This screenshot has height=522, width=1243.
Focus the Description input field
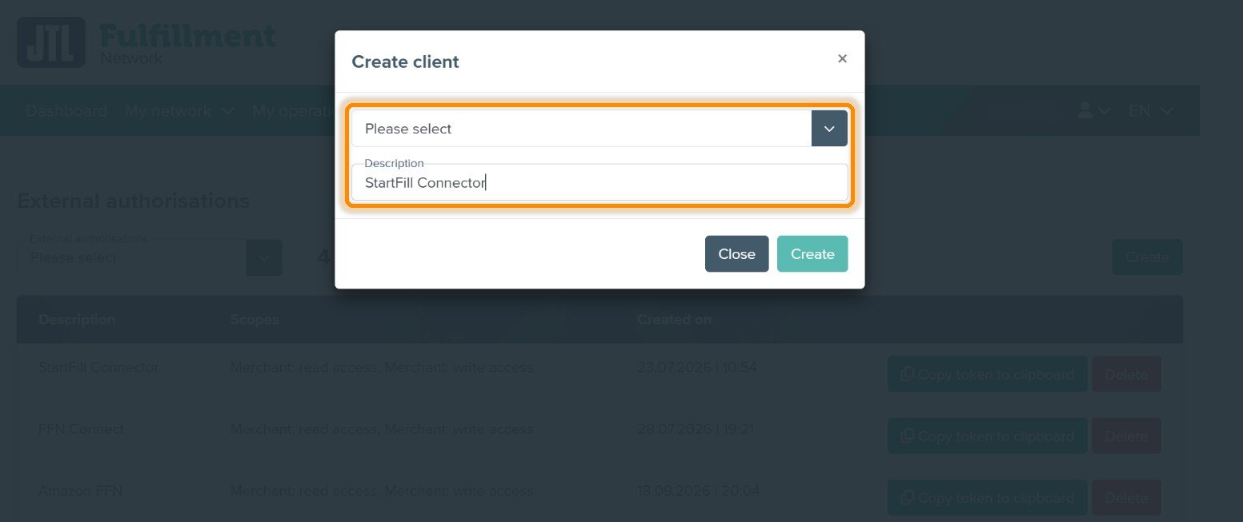click(599, 182)
